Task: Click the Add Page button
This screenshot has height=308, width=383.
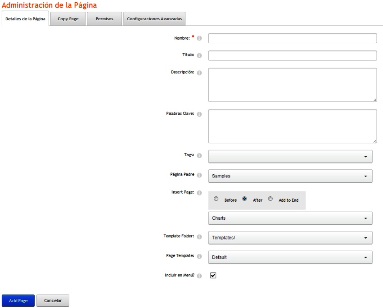Action: [18, 300]
